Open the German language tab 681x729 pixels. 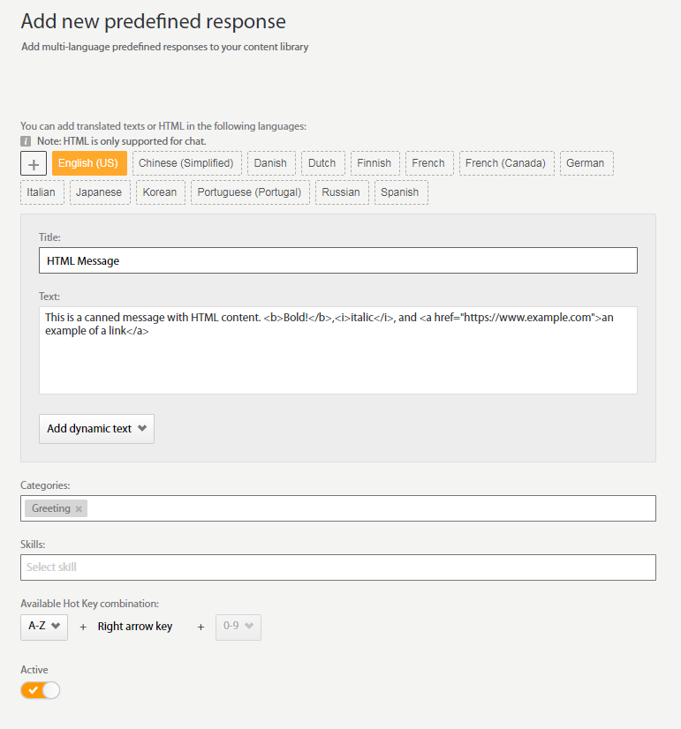coord(586,162)
